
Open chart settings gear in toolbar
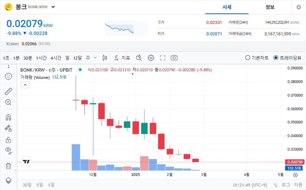coord(151,58)
